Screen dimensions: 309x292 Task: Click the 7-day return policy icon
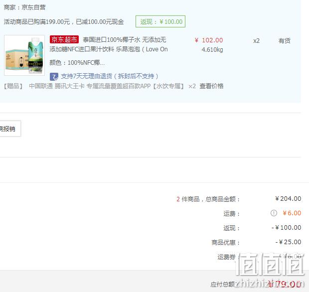(54, 77)
